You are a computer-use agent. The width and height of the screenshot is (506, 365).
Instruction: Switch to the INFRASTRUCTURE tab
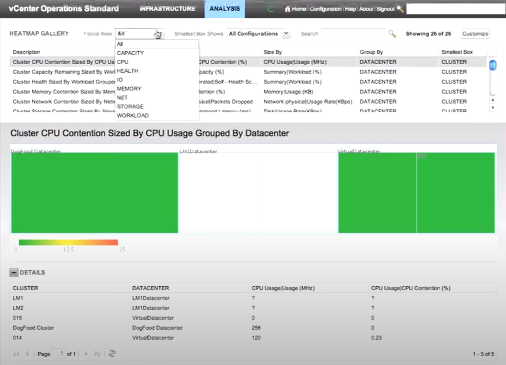(166, 9)
